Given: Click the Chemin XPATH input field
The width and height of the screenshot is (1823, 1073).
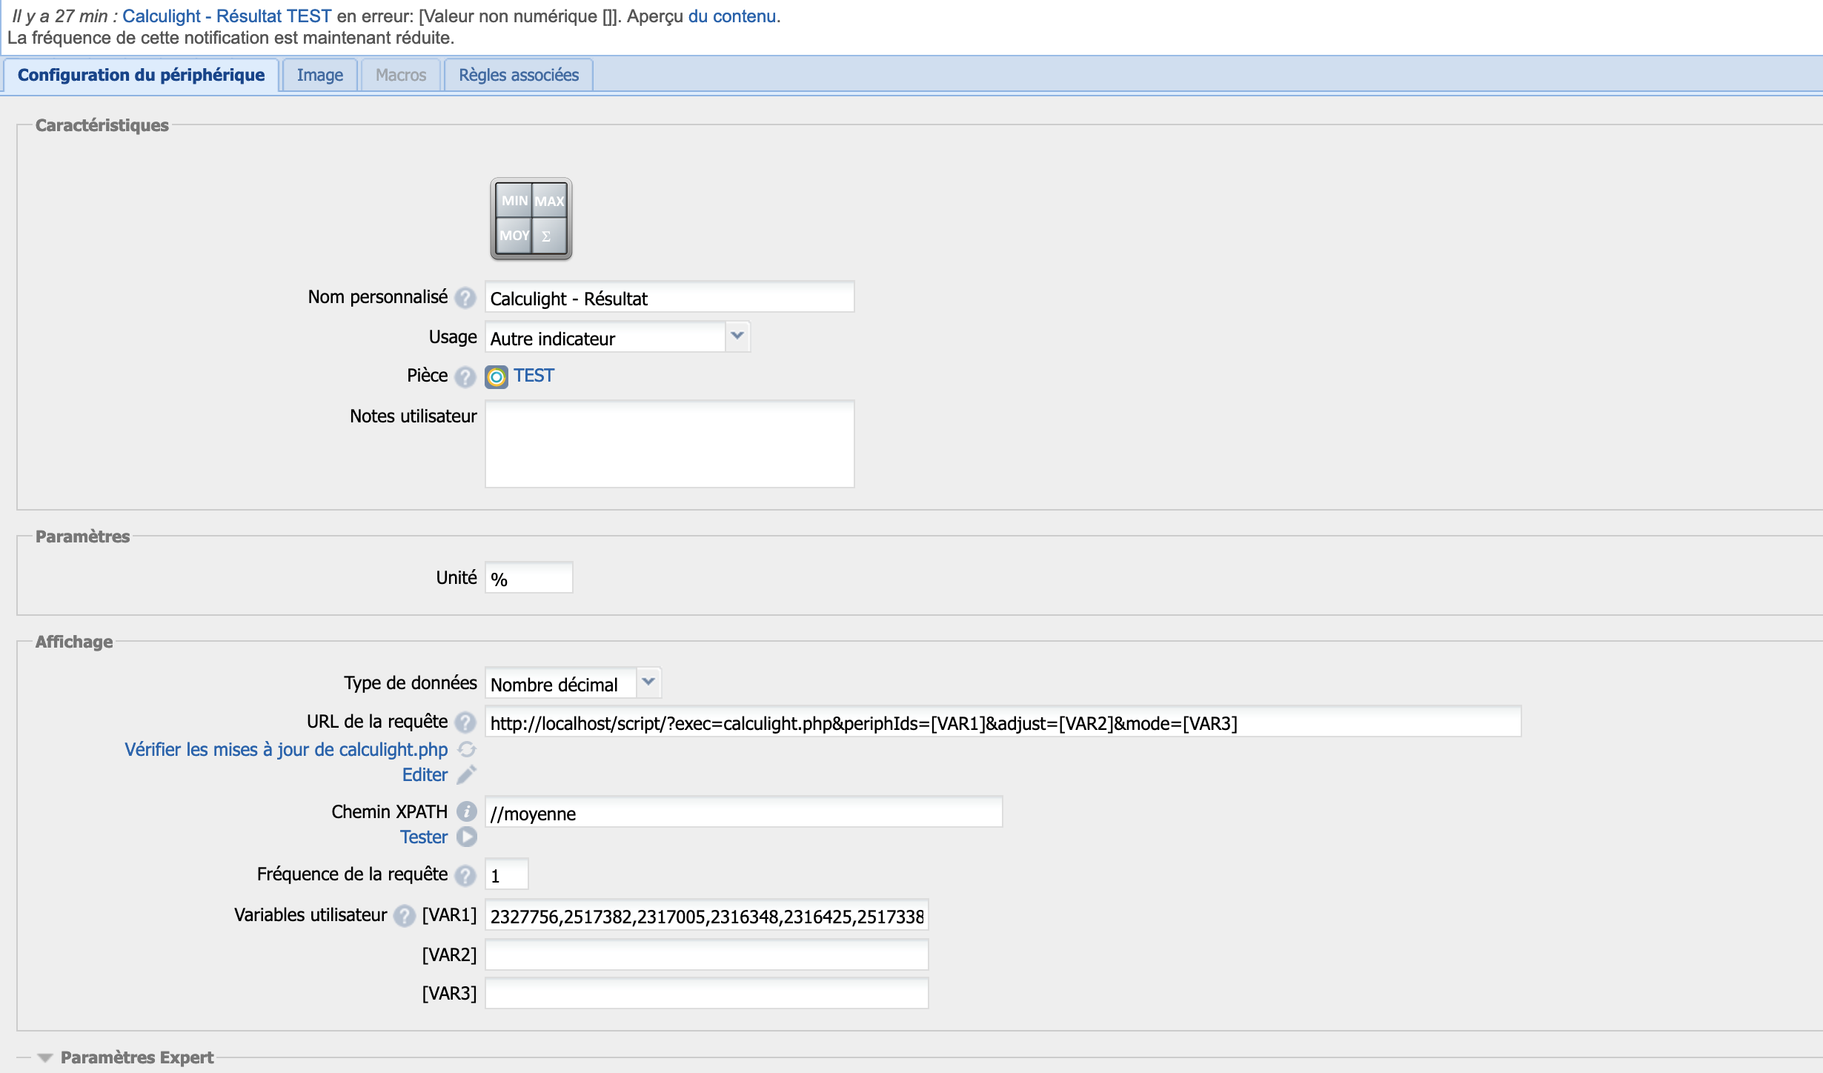Looking at the screenshot, I should coord(743,813).
